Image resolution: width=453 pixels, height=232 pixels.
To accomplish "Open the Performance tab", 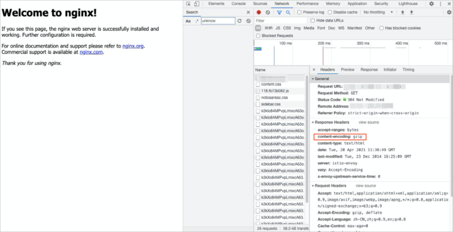I will pos(307,4).
